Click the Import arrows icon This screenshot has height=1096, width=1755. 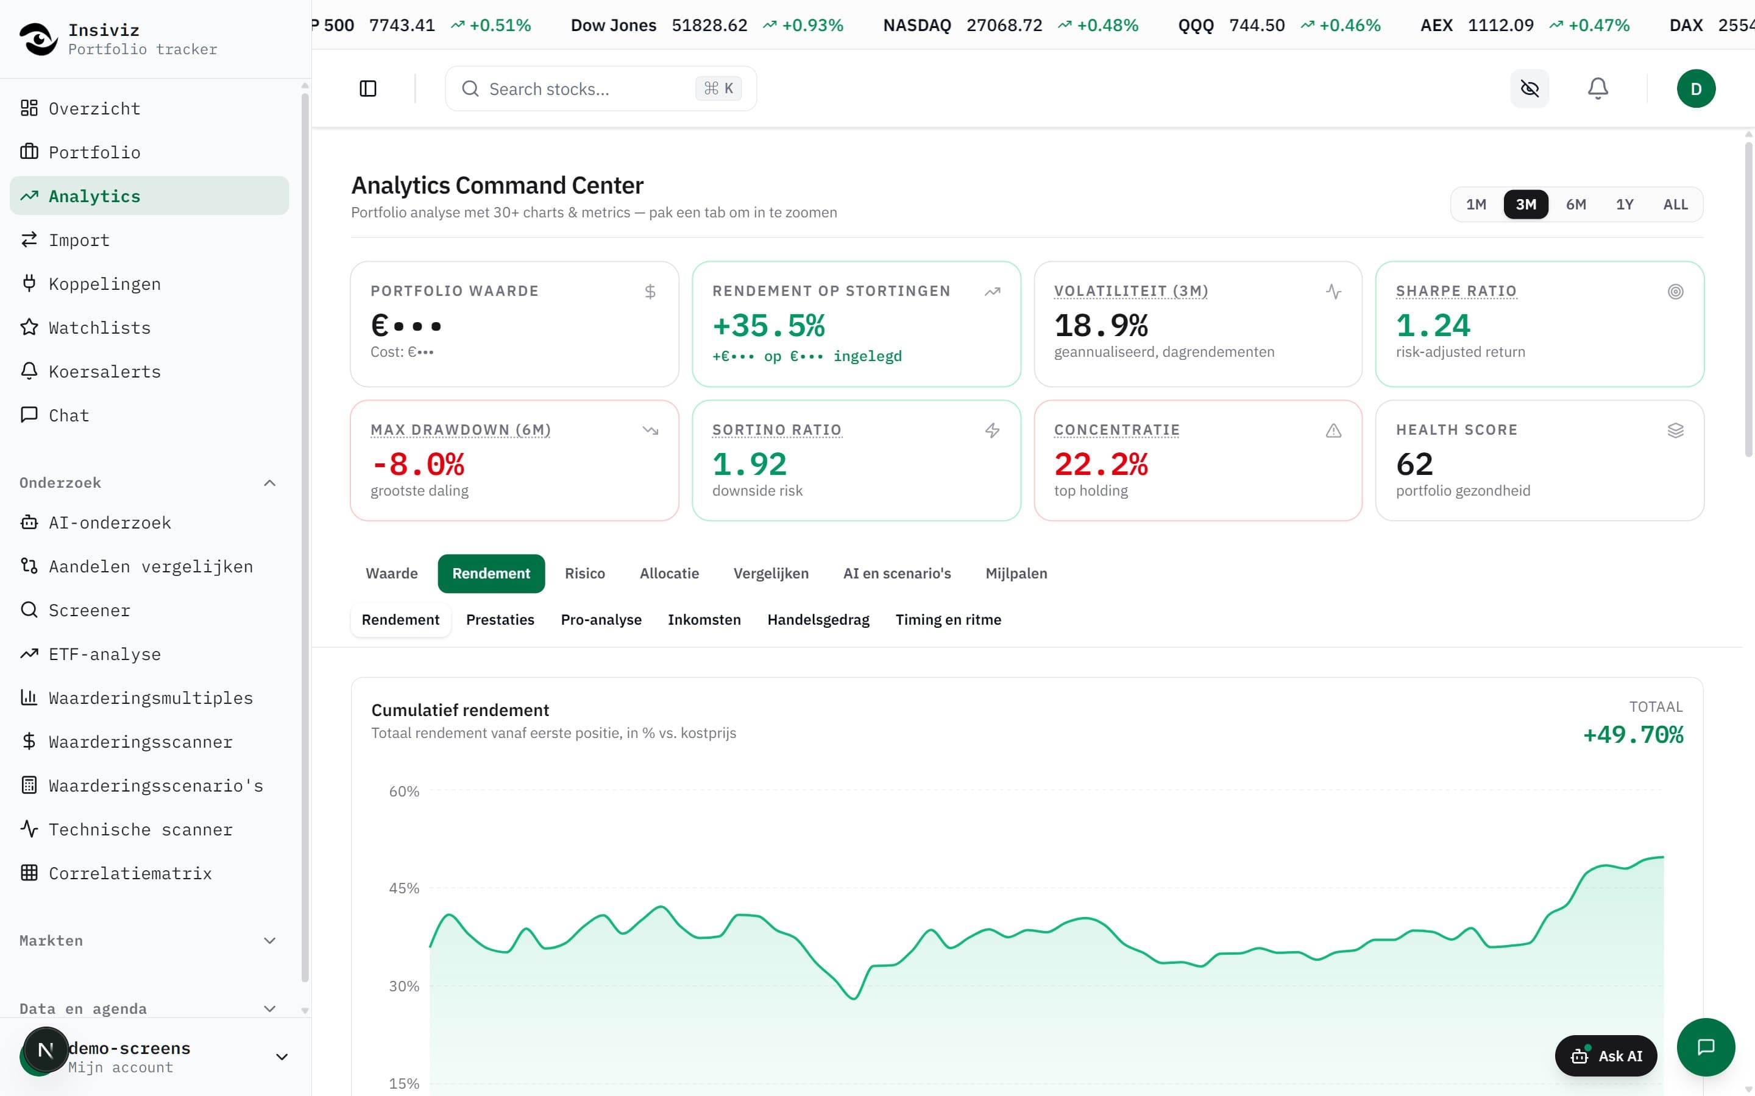(29, 239)
